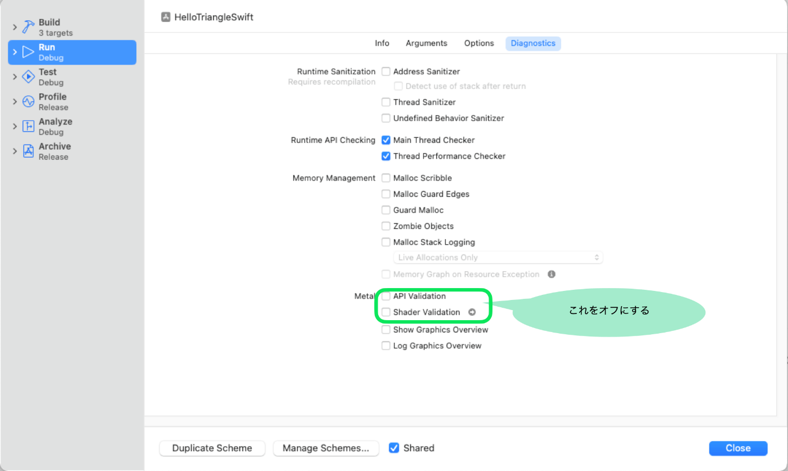Click the Profile waveform icon
The image size is (788, 471).
pos(28,102)
